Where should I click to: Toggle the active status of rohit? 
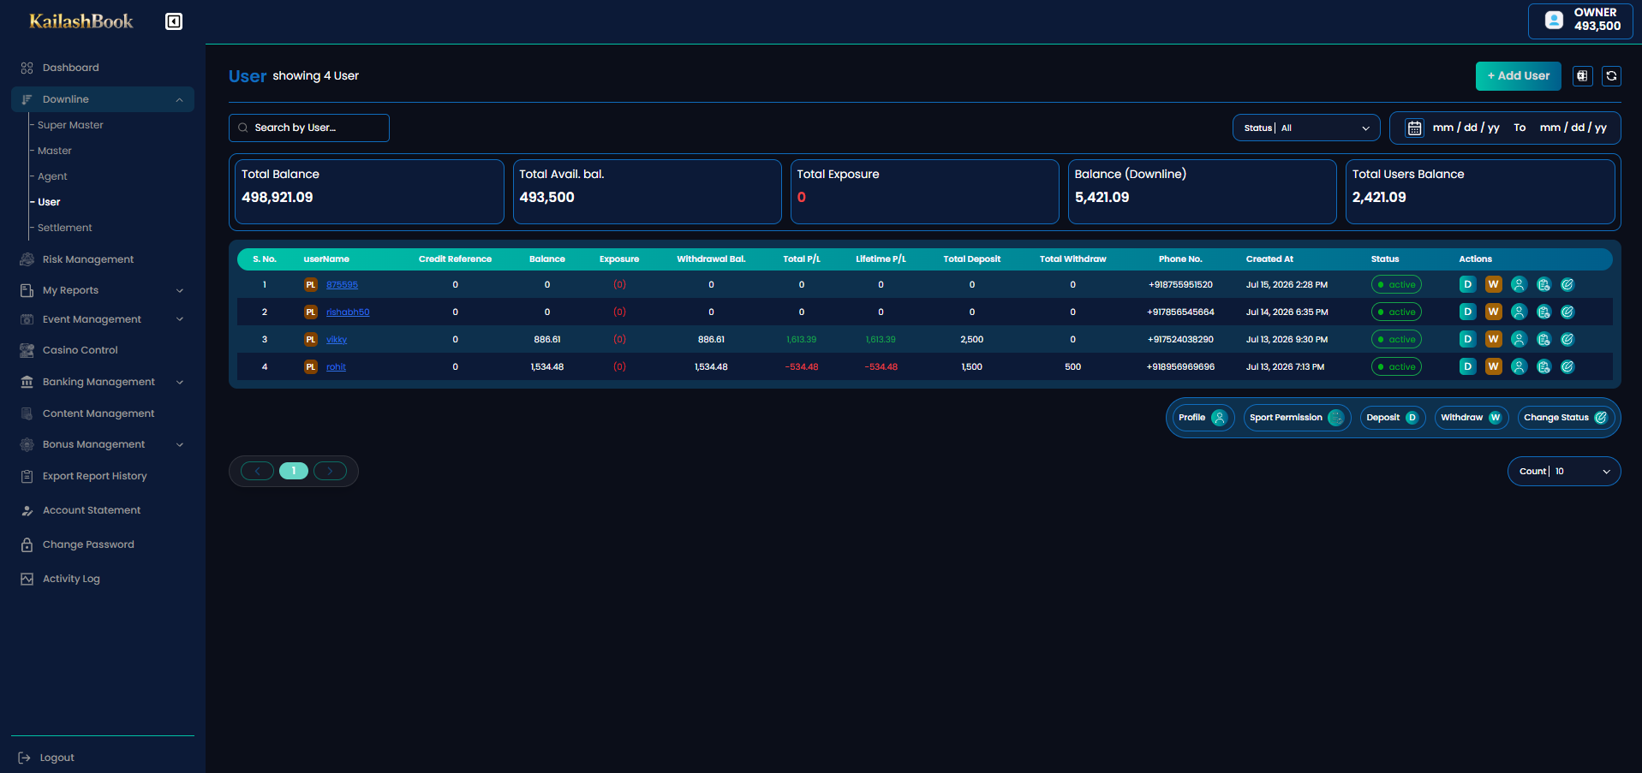(x=1396, y=366)
